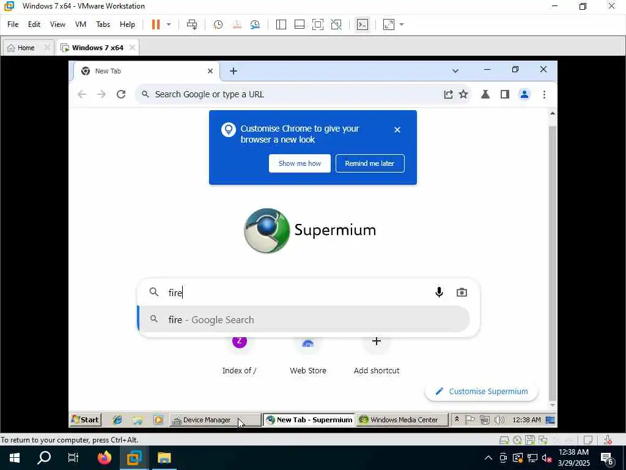Select the 'fire - Google Search' suggestion
Screen dimensions: 626x470
[303, 319]
